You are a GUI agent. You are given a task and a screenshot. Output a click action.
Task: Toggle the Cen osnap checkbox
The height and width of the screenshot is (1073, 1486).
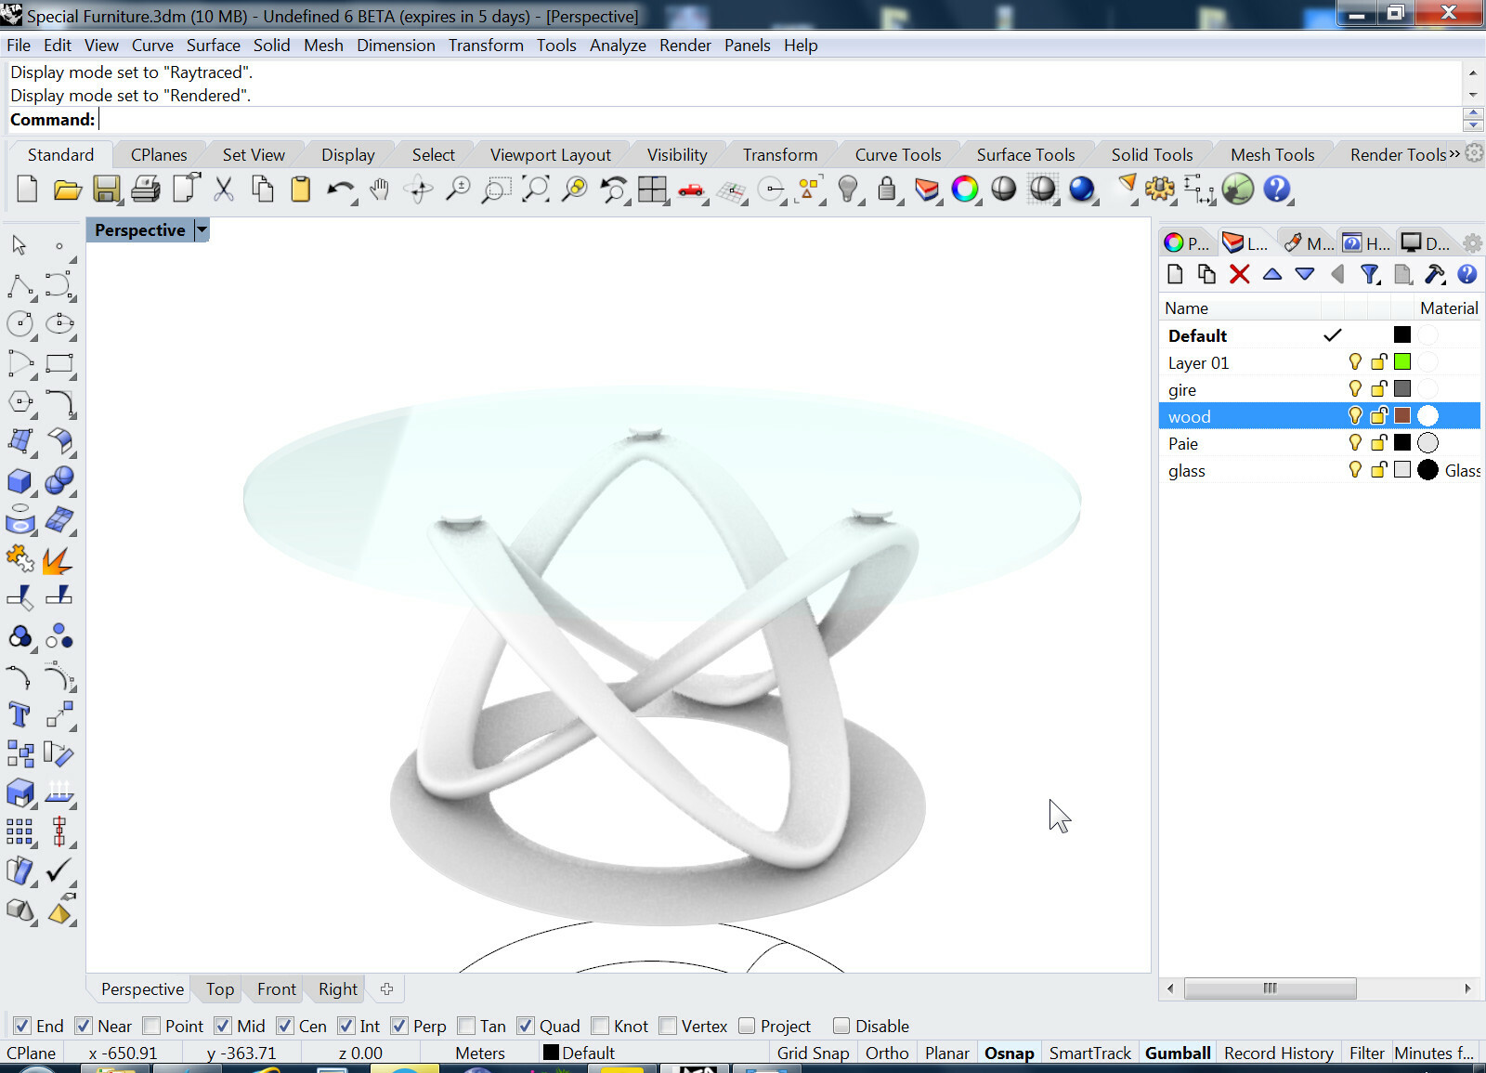(x=285, y=1026)
